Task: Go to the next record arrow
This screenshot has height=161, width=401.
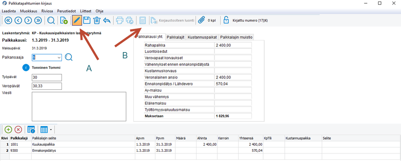Action: (x=28, y=20)
